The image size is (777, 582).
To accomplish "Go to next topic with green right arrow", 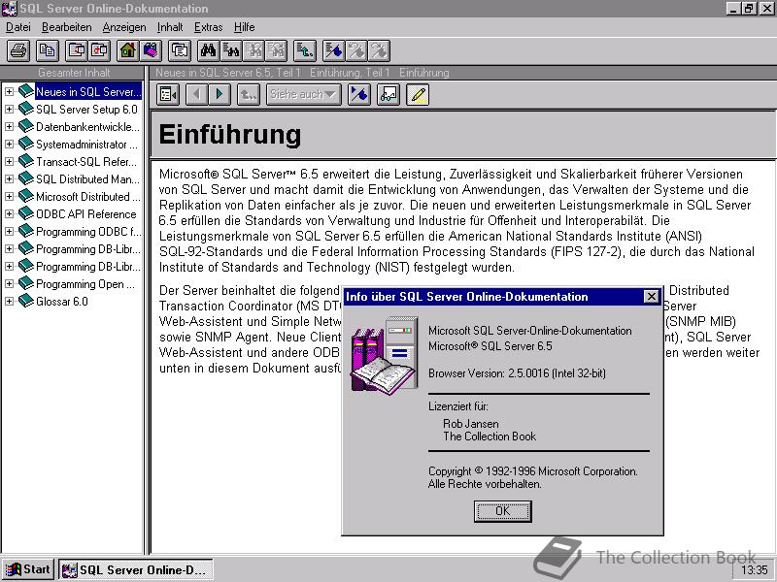I will 220,94.
